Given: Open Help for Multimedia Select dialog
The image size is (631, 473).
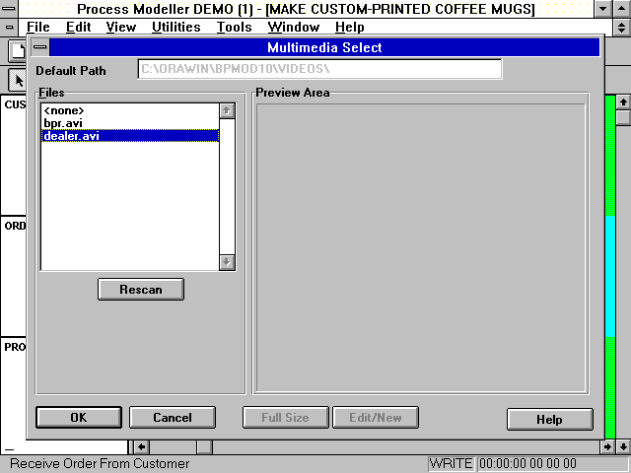Looking at the screenshot, I should [x=549, y=419].
